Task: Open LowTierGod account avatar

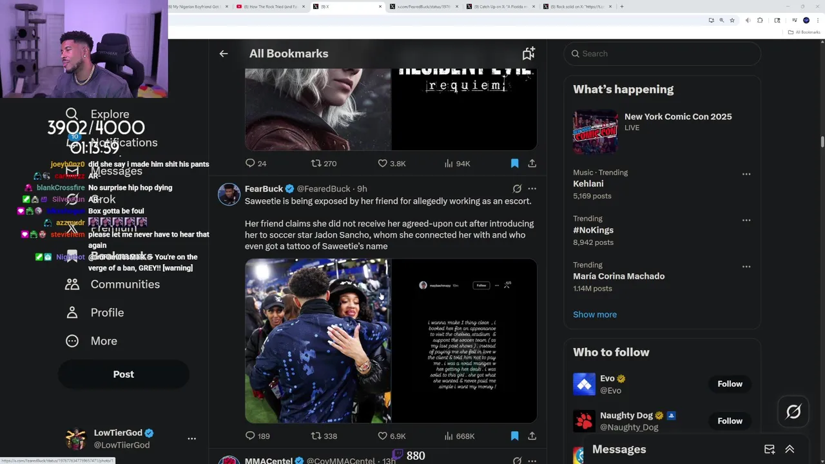Action: 77,439
